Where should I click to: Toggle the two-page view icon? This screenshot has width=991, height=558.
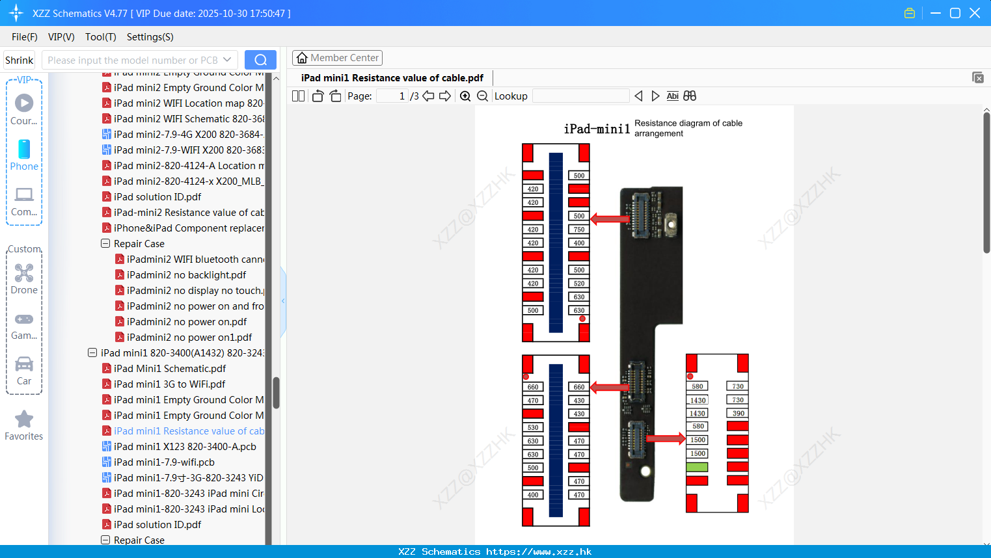298,96
